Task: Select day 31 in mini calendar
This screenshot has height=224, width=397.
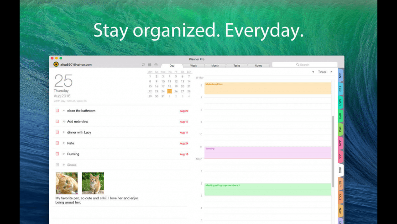Action: pos(163,96)
